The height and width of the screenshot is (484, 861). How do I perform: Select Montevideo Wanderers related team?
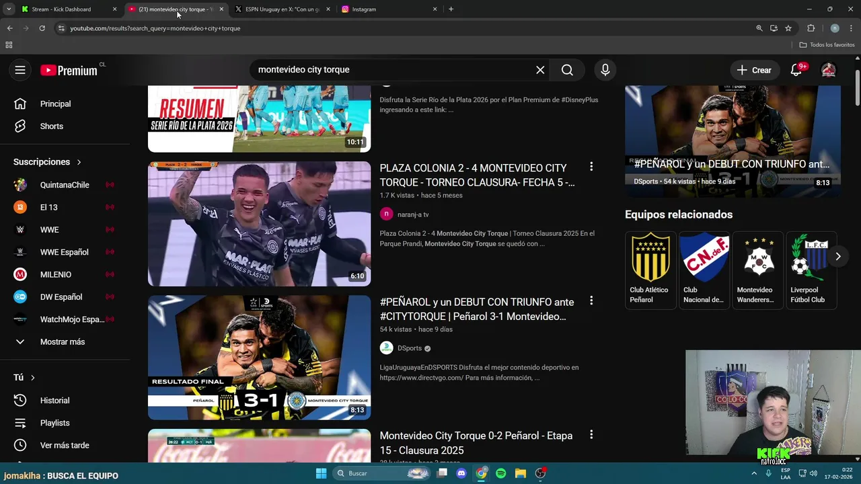coord(757,270)
